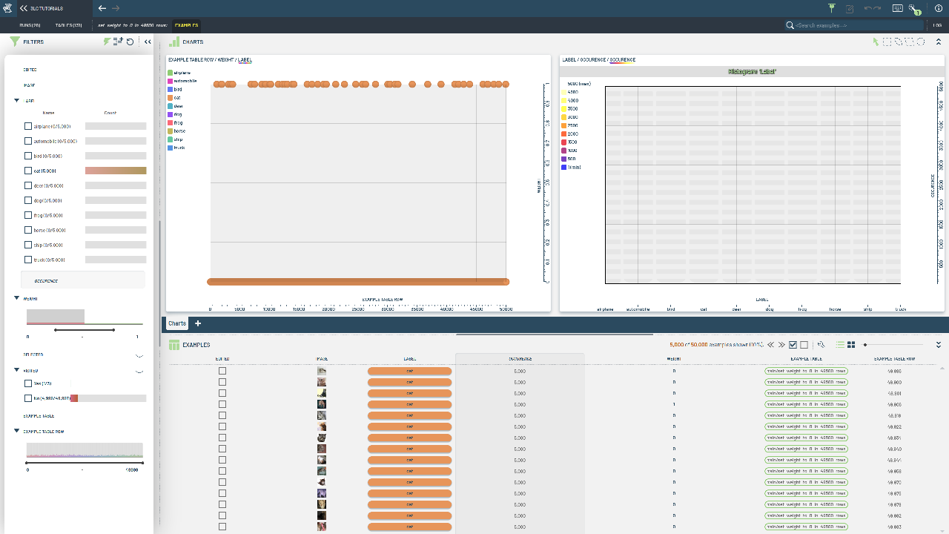Screen dimensions: 949x534
Task: Click the Search examples input field
Action: pos(856,25)
